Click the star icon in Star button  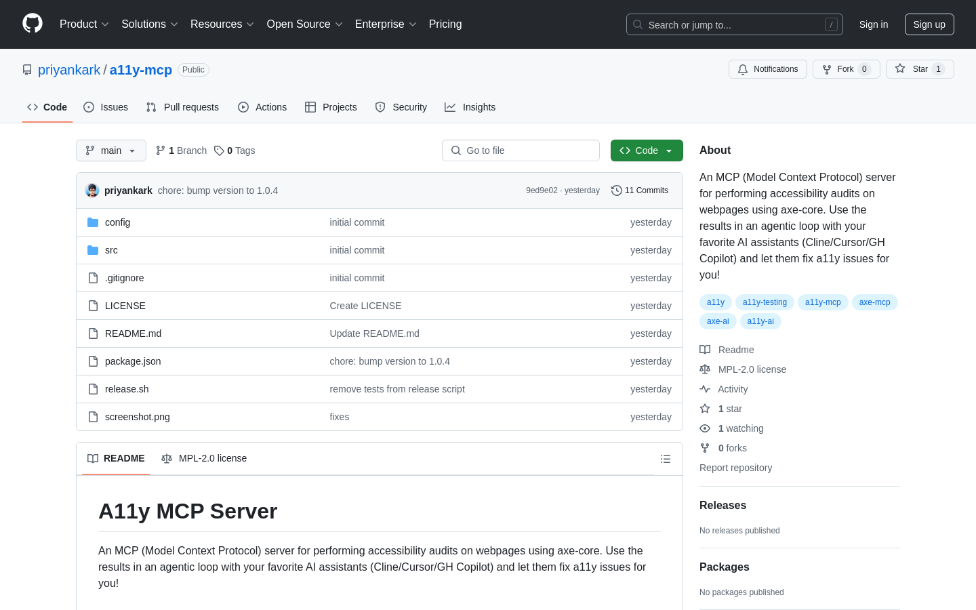pyautogui.click(x=900, y=68)
